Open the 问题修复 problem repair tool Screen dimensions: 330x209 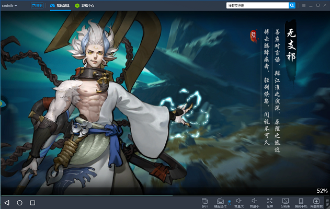[316, 203]
